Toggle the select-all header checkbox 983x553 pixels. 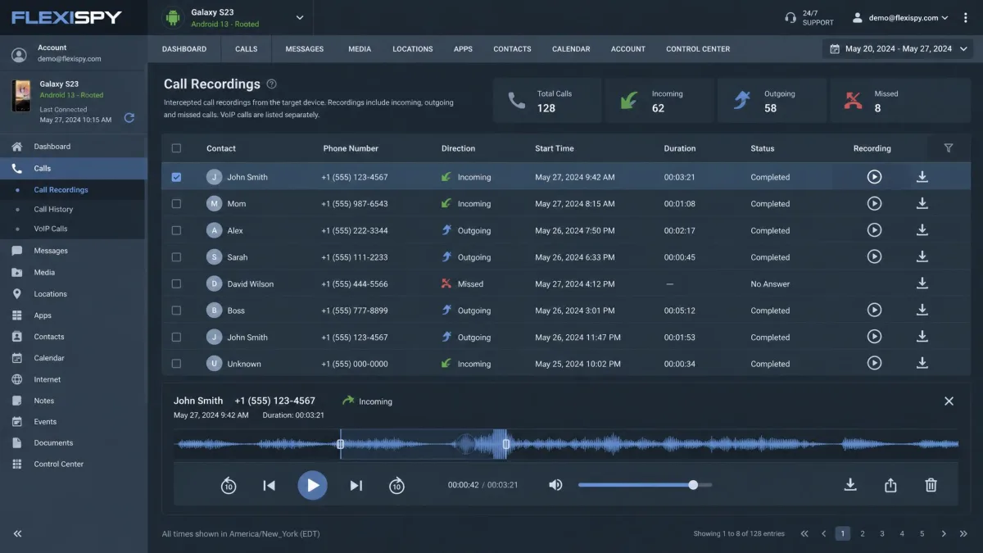176,148
